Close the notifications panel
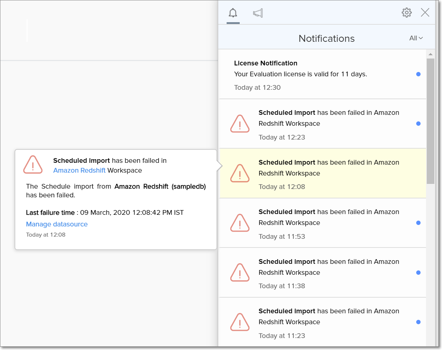Screen dimensions: 442x350 coord(425,13)
